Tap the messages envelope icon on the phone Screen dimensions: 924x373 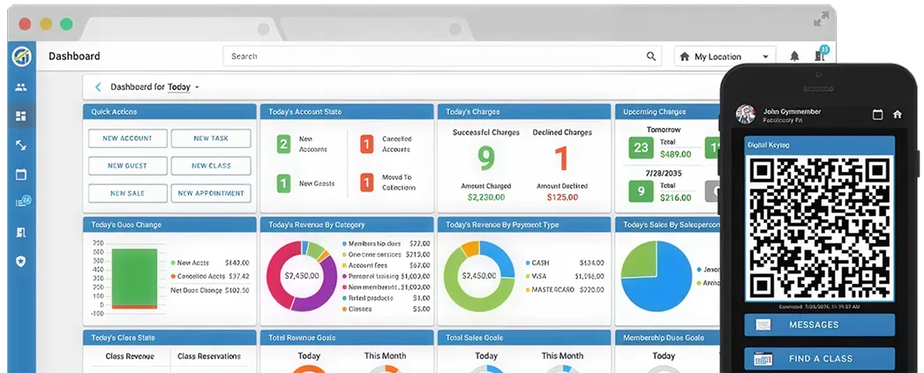[x=763, y=325]
